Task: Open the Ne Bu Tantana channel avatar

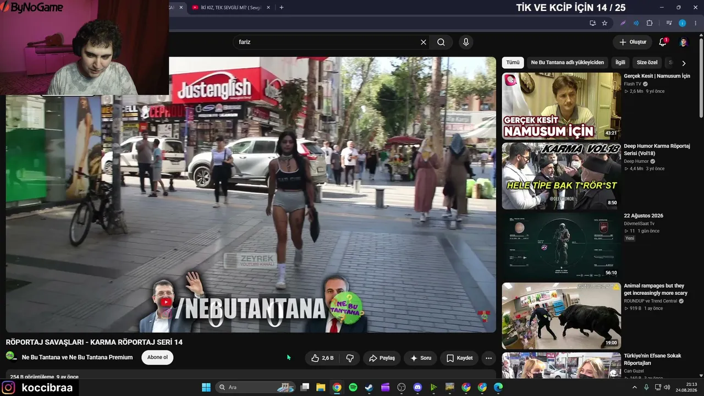Action: pyautogui.click(x=12, y=356)
